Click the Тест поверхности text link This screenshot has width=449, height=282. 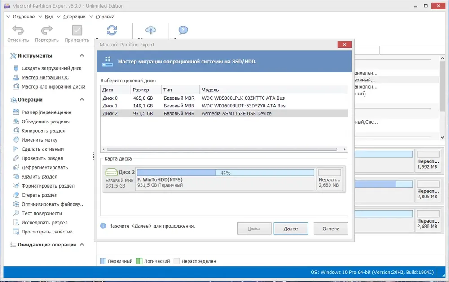click(42, 213)
